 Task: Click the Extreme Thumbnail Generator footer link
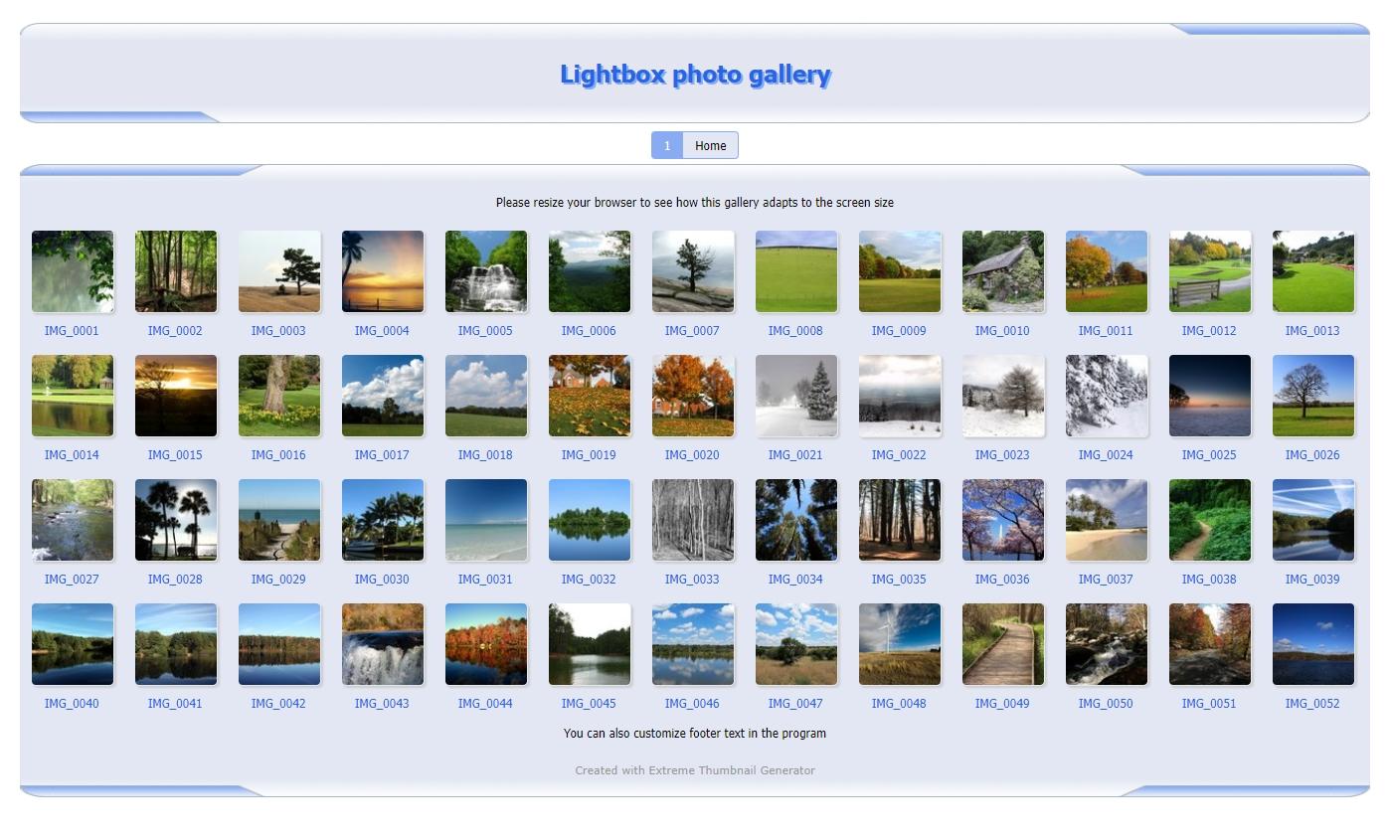point(732,770)
